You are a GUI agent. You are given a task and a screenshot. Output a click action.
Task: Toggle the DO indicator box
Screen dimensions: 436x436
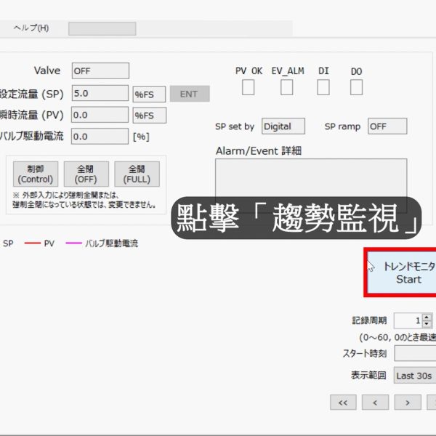pyautogui.click(x=356, y=87)
